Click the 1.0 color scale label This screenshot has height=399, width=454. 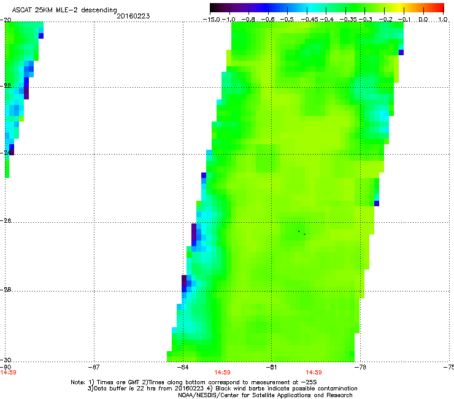click(443, 20)
